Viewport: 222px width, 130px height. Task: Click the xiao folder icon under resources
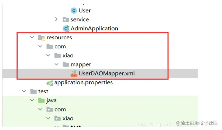click(58, 55)
